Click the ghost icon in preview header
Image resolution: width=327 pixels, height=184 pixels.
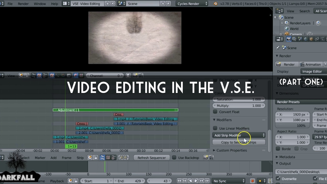pyautogui.click(x=128, y=75)
